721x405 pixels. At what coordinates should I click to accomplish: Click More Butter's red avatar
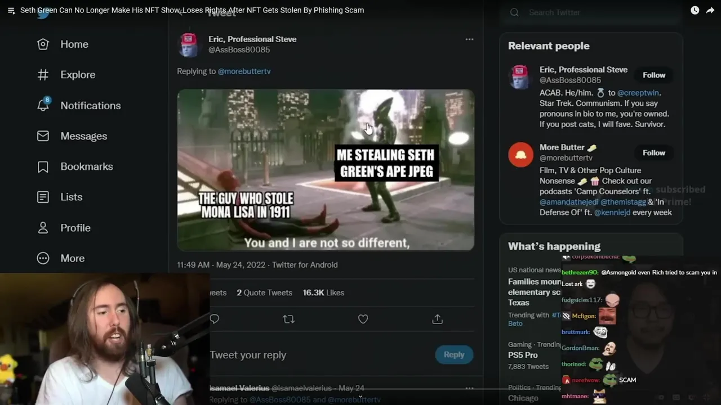click(x=520, y=155)
